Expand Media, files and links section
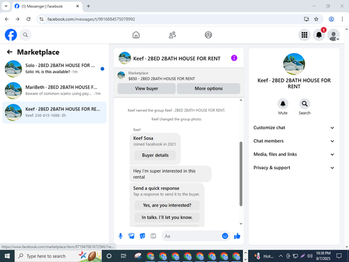This screenshot has height=262, width=349. point(294,154)
